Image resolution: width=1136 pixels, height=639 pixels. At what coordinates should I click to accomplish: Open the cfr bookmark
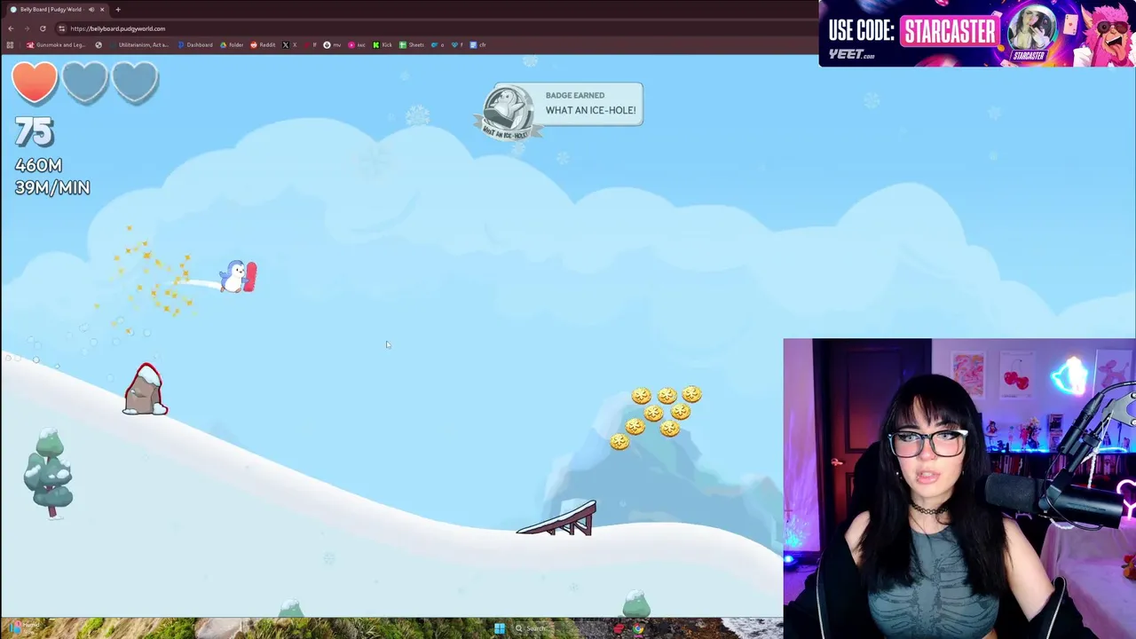[x=478, y=44]
